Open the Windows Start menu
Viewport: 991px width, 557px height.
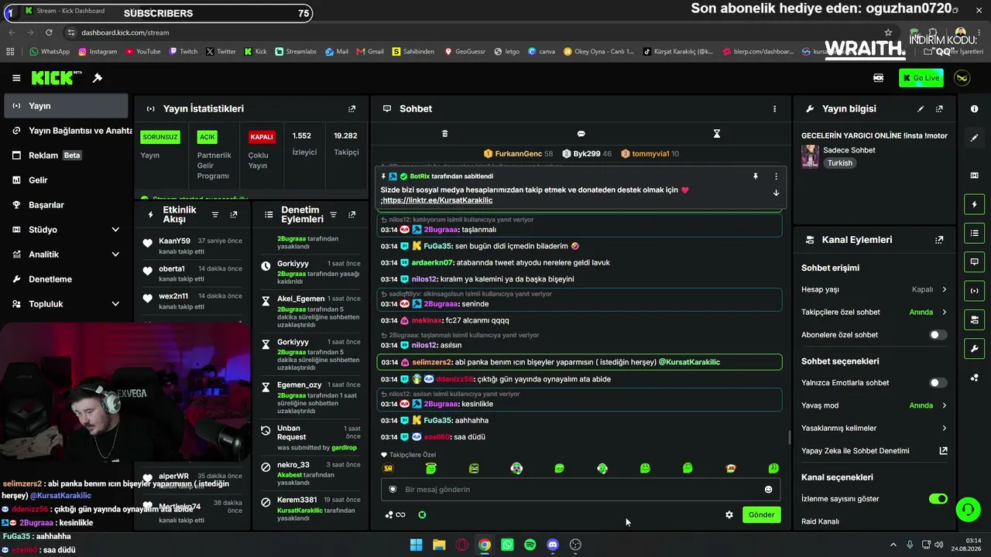point(416,545)
